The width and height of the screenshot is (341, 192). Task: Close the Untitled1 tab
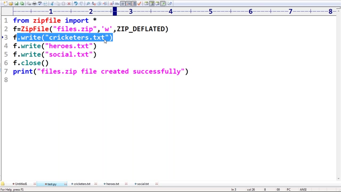pyautogui.click(x=35, y=184)
